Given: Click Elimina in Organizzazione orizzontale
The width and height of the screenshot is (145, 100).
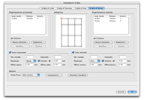Looking at the screenshot, I should (39, 46).
